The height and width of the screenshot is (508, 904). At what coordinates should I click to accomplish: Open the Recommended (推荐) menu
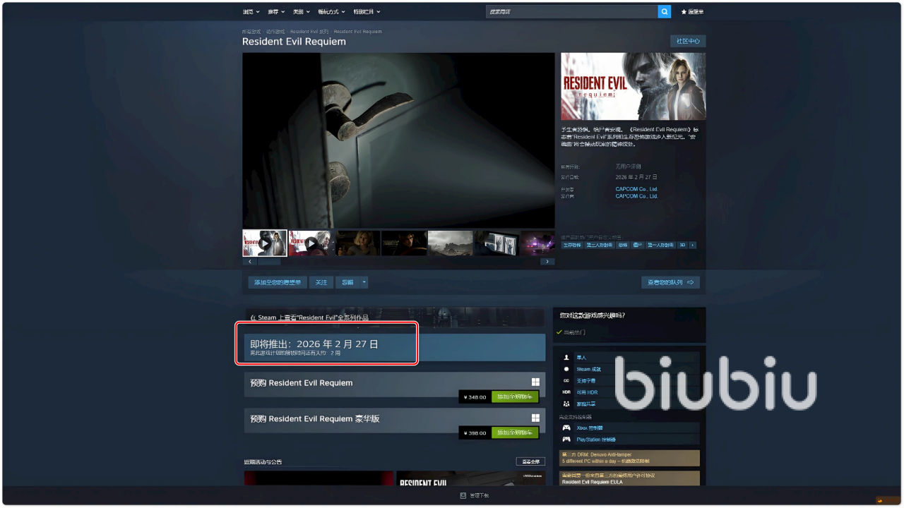276,12
